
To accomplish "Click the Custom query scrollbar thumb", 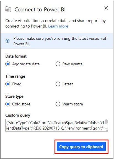I will pyautogui.click(x=106, y=122).
